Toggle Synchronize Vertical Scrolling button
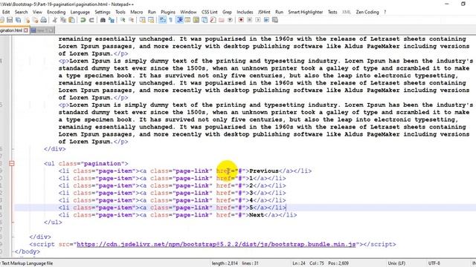476x267 pixels. pyautogui.click(x=142, y=20)
